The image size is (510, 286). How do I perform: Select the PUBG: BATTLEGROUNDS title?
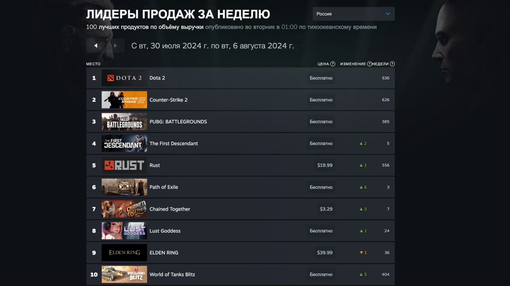point(178,122)
